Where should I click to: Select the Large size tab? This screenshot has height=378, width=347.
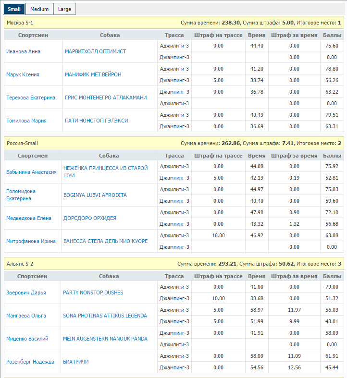[64, 9]
